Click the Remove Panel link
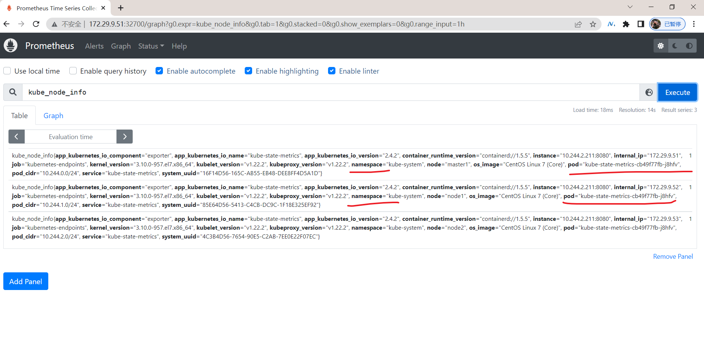Image resolution: width=704 pixels, height=350 pixels. (x=673, y=257)
